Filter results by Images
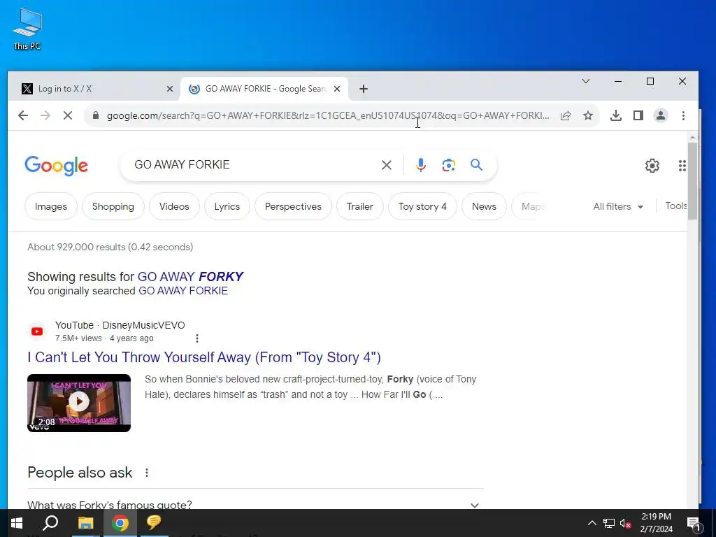The width and height of the screenshot is (716, 537). [50, 206]
